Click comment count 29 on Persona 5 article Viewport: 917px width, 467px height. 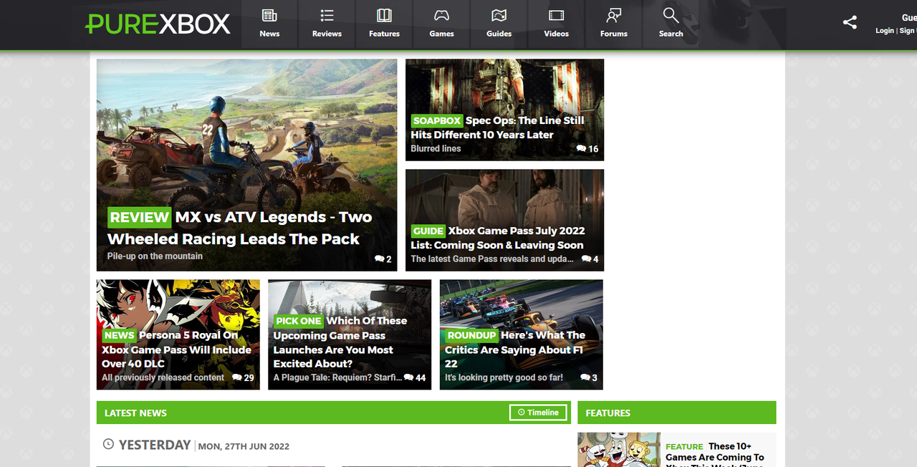[243, 377]
